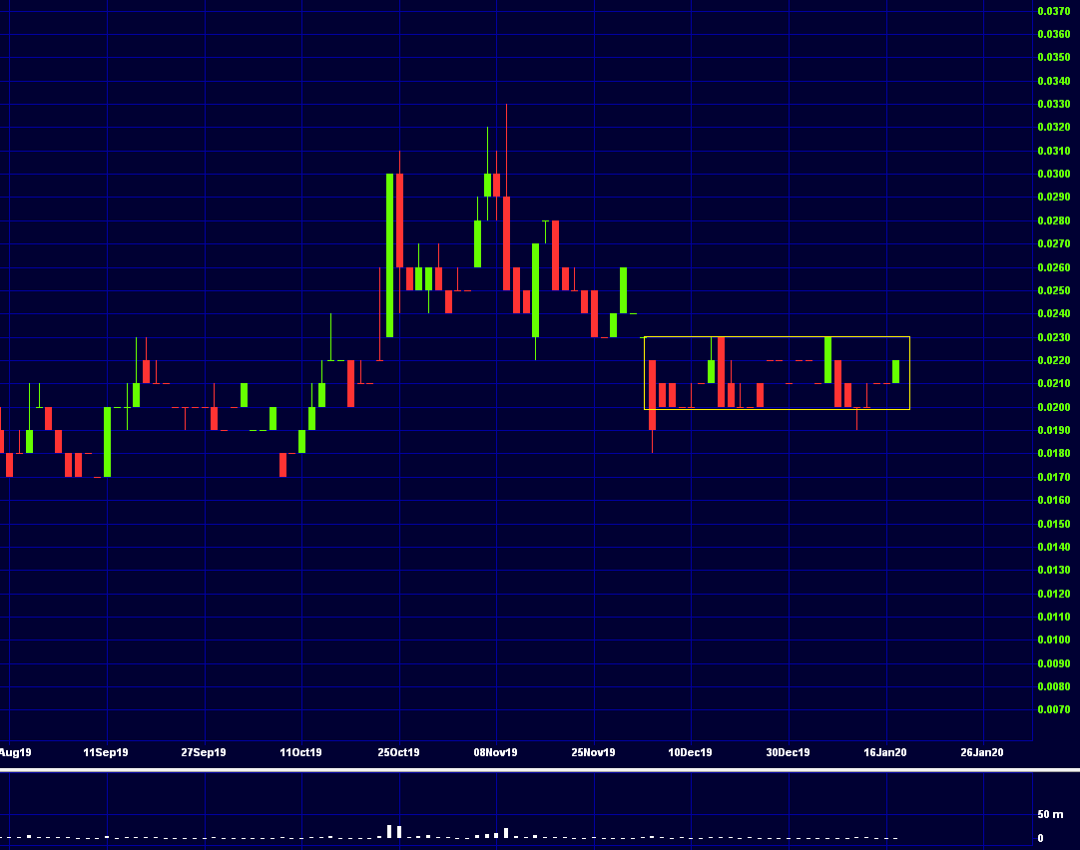The image size is (1080, 850).
Task: Click the last green candle after 16Jan20
Action: [x=895, y=372]
